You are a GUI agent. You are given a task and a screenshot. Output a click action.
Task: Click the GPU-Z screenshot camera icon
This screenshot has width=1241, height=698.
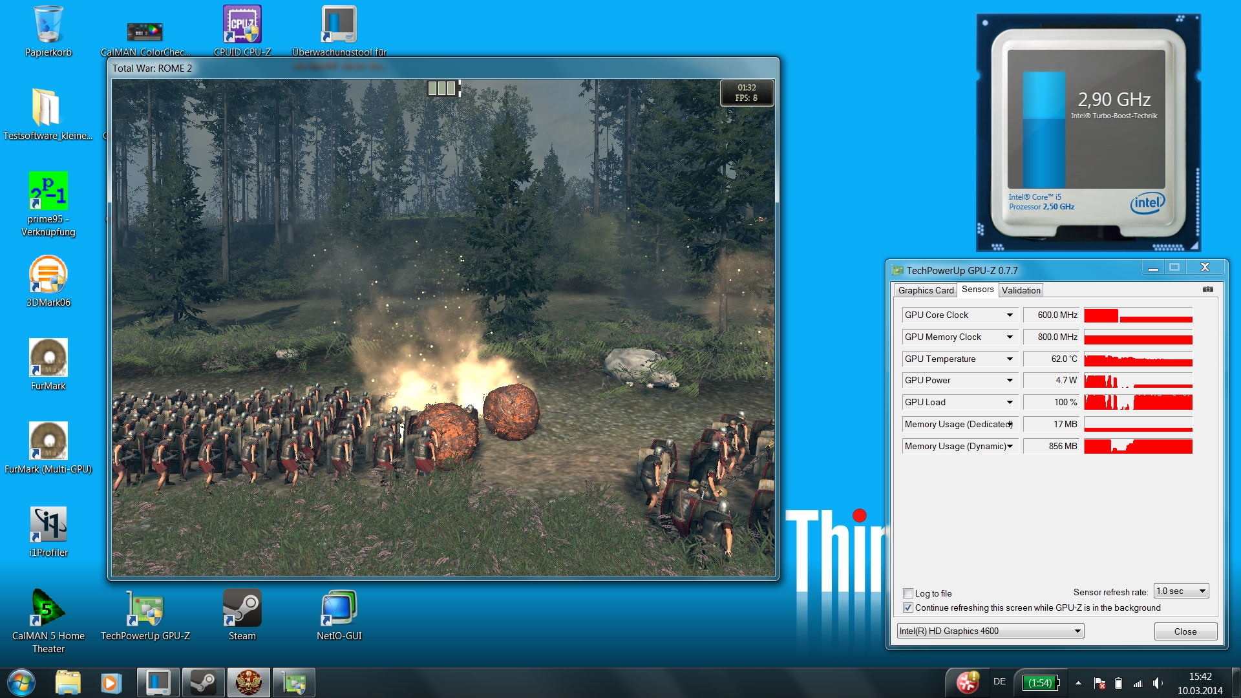click(x=1207, y=290)
